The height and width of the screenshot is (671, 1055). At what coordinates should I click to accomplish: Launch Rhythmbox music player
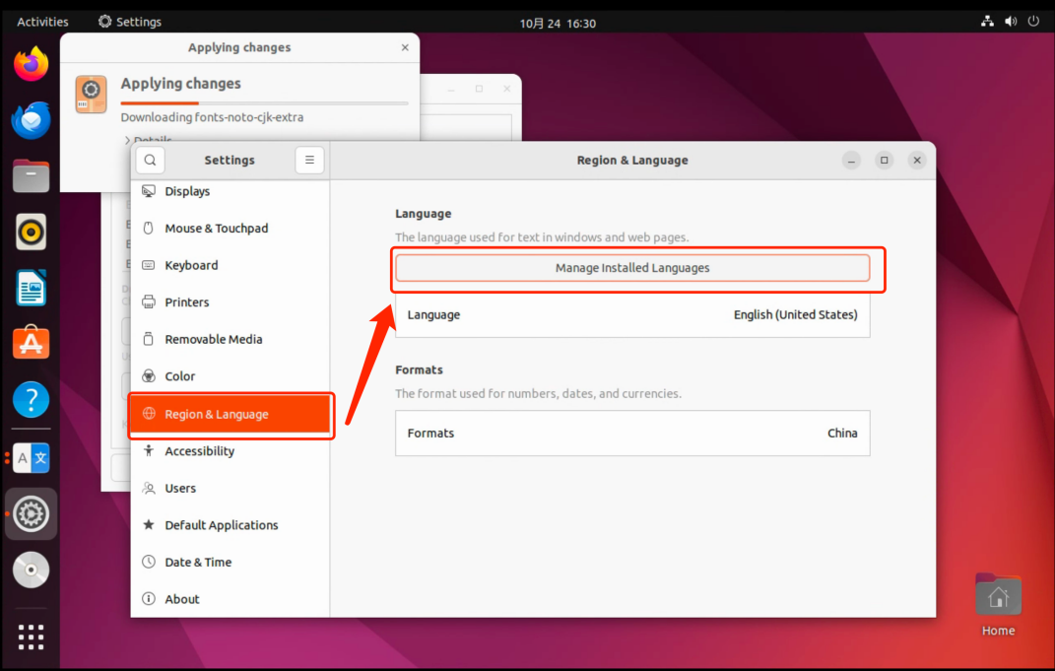coord(31,233)
